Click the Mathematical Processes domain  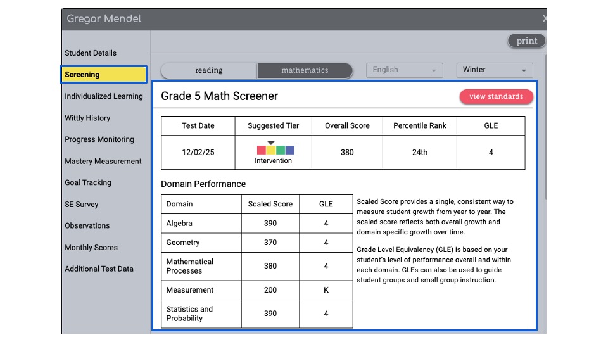click(189, 266)
